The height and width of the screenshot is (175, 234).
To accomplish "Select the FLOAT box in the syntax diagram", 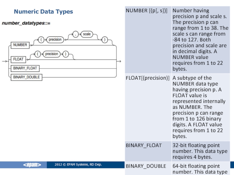I will 18,59.
